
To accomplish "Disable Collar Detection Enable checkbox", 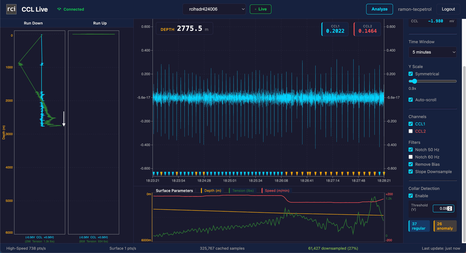I will coord(411,196).
